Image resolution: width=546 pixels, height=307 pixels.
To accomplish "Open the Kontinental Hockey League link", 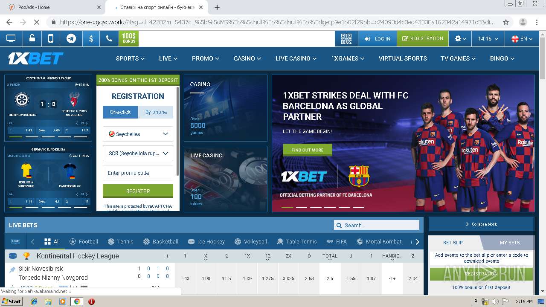I will coord(78,256).
